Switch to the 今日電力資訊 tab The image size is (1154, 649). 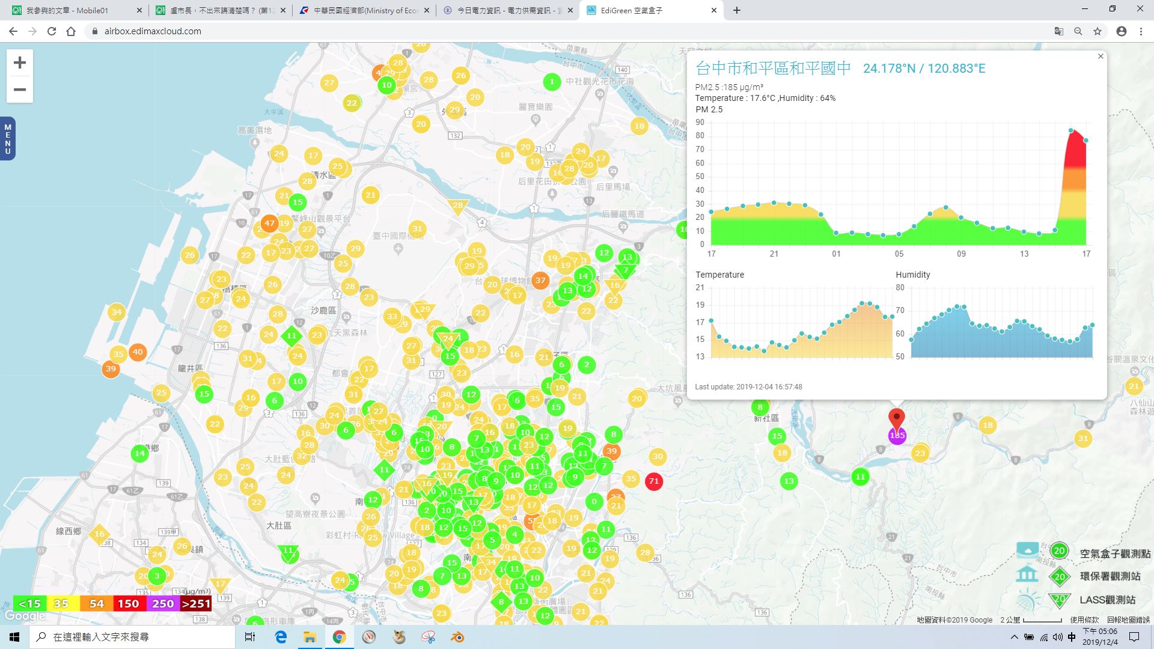pyautogui.click(x=508, y=10)
